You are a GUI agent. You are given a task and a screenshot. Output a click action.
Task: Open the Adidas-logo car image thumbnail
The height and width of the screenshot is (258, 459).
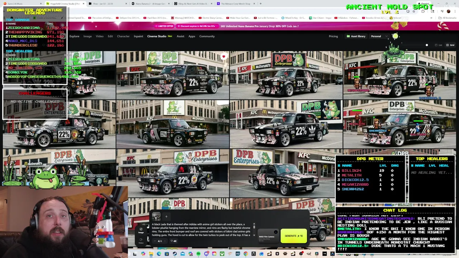[286, 124]
